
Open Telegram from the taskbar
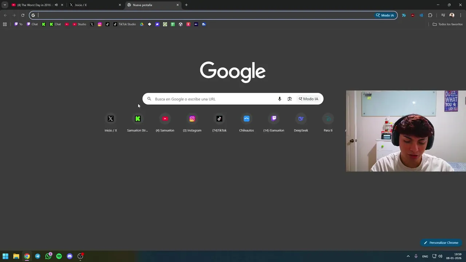tap(37, 256)
